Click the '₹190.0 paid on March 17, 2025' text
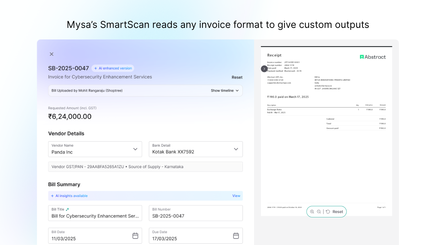Viewport: 436px width, 245px height. pos(288,97)
